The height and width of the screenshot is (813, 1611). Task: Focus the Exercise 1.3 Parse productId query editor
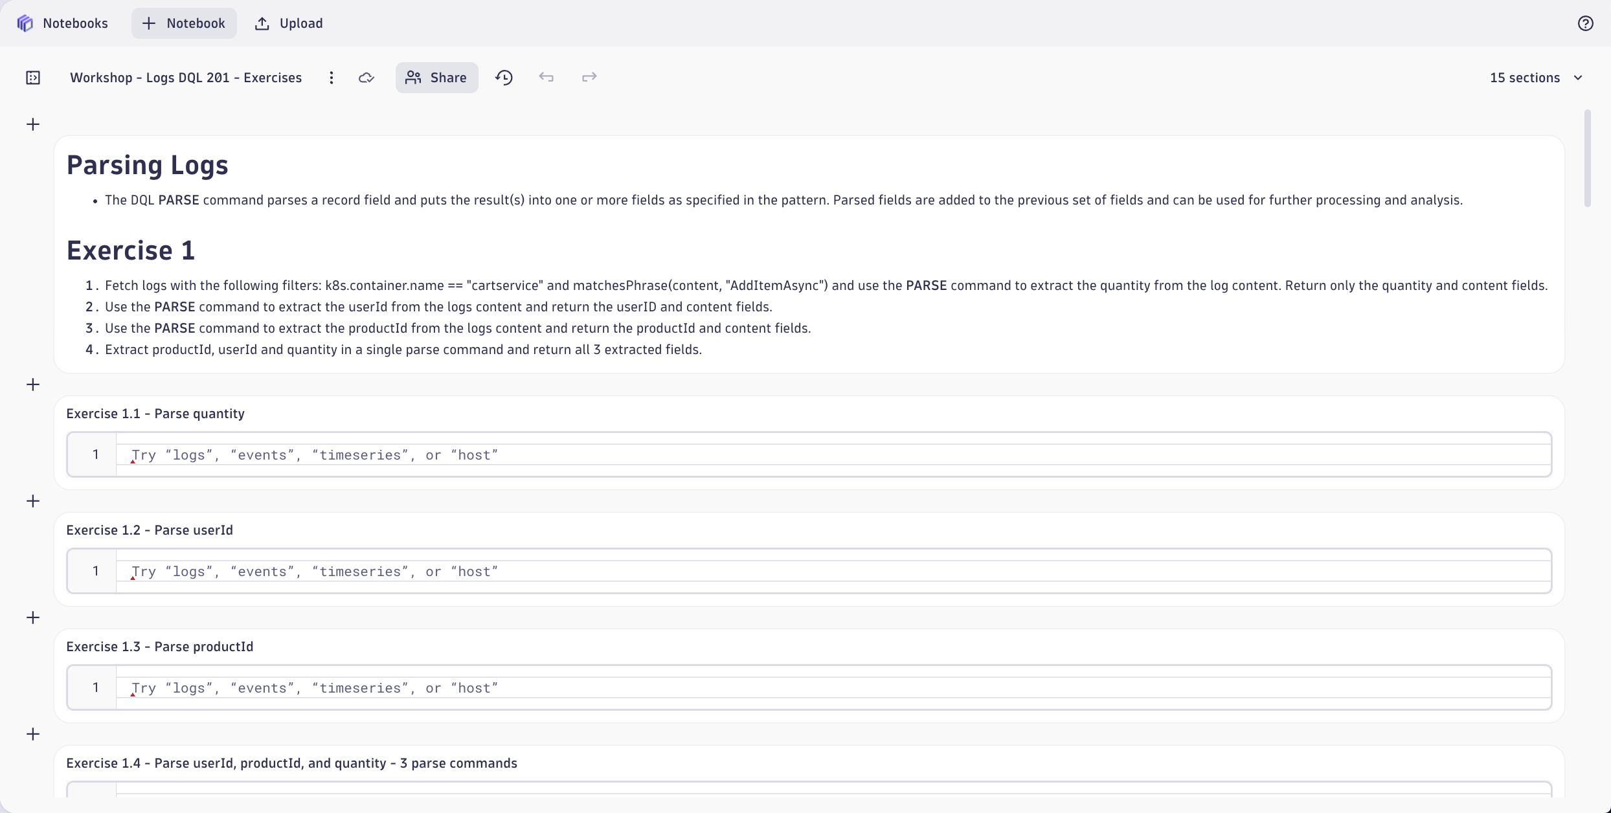(809, 687)
